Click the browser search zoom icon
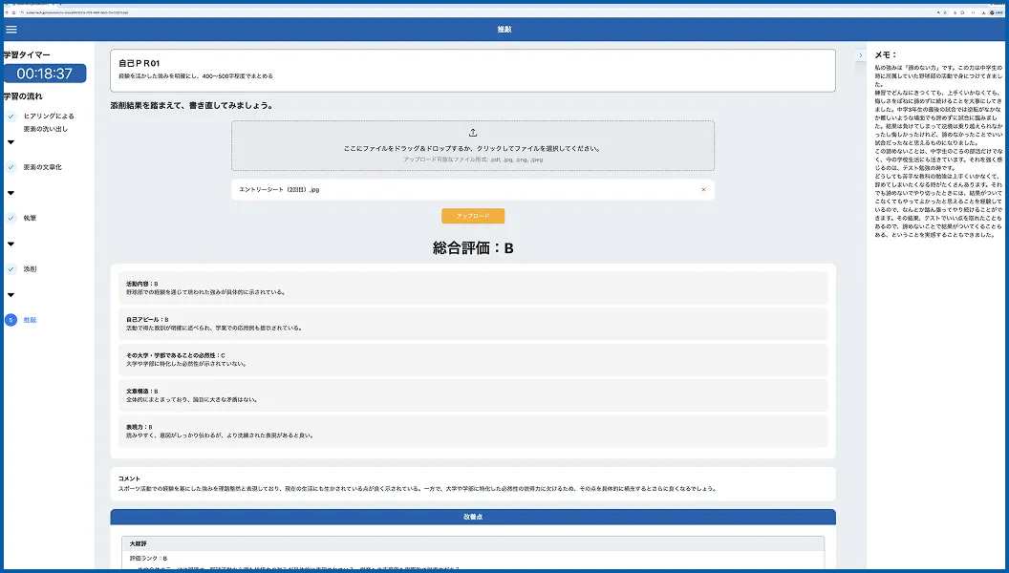1009x573 pixels. coord(938,12)
